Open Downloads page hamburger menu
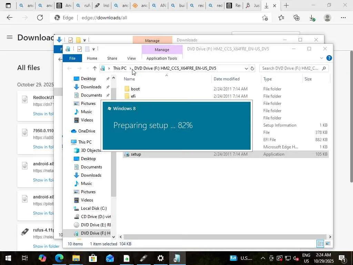Viewport: 353px width, 265px height. (10, 37)
